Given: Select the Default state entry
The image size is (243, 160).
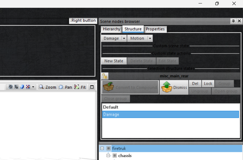Looking at the screenshot, I should point(171,107).
